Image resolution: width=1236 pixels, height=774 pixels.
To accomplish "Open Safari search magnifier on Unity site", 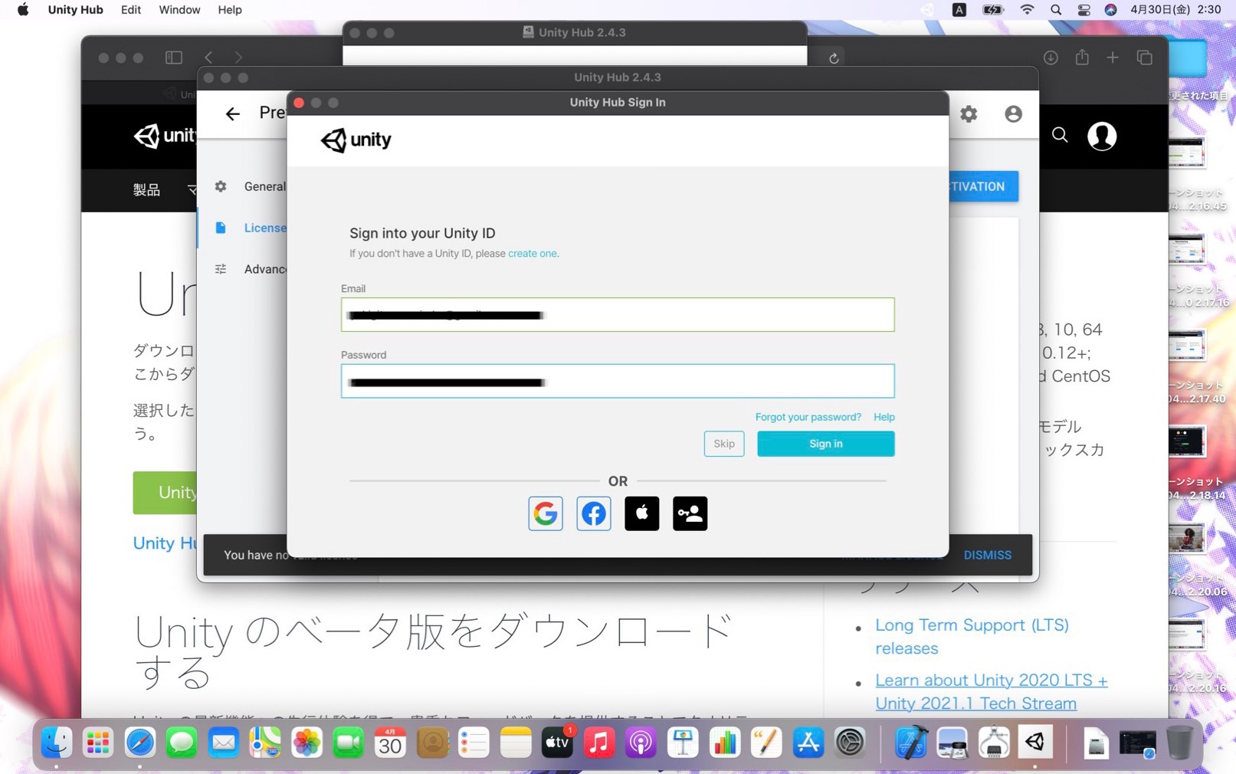I will (x=1060, y=136).
